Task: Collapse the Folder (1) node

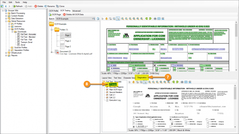Action: [x=52, y=30]
